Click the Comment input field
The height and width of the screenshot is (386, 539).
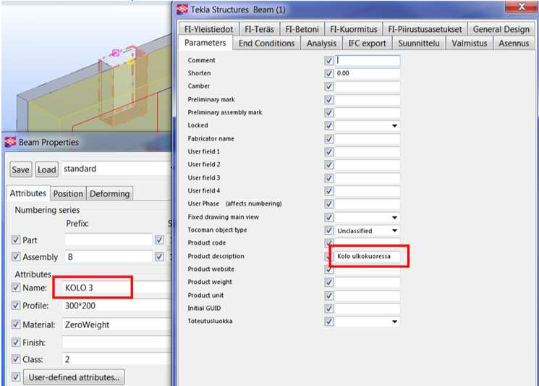click(368, 61)
